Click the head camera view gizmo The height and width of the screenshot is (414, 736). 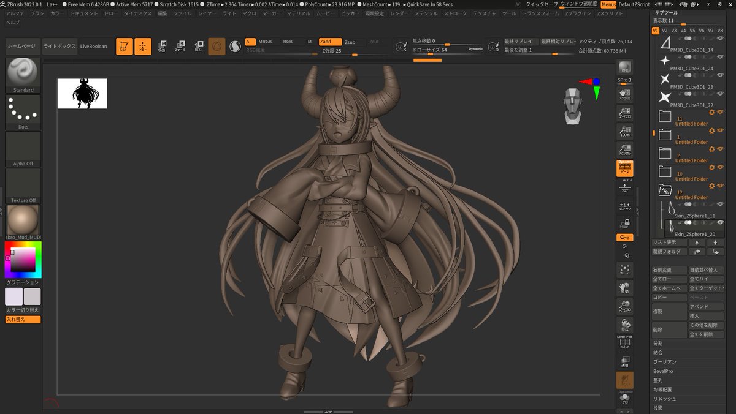[573, 107]
